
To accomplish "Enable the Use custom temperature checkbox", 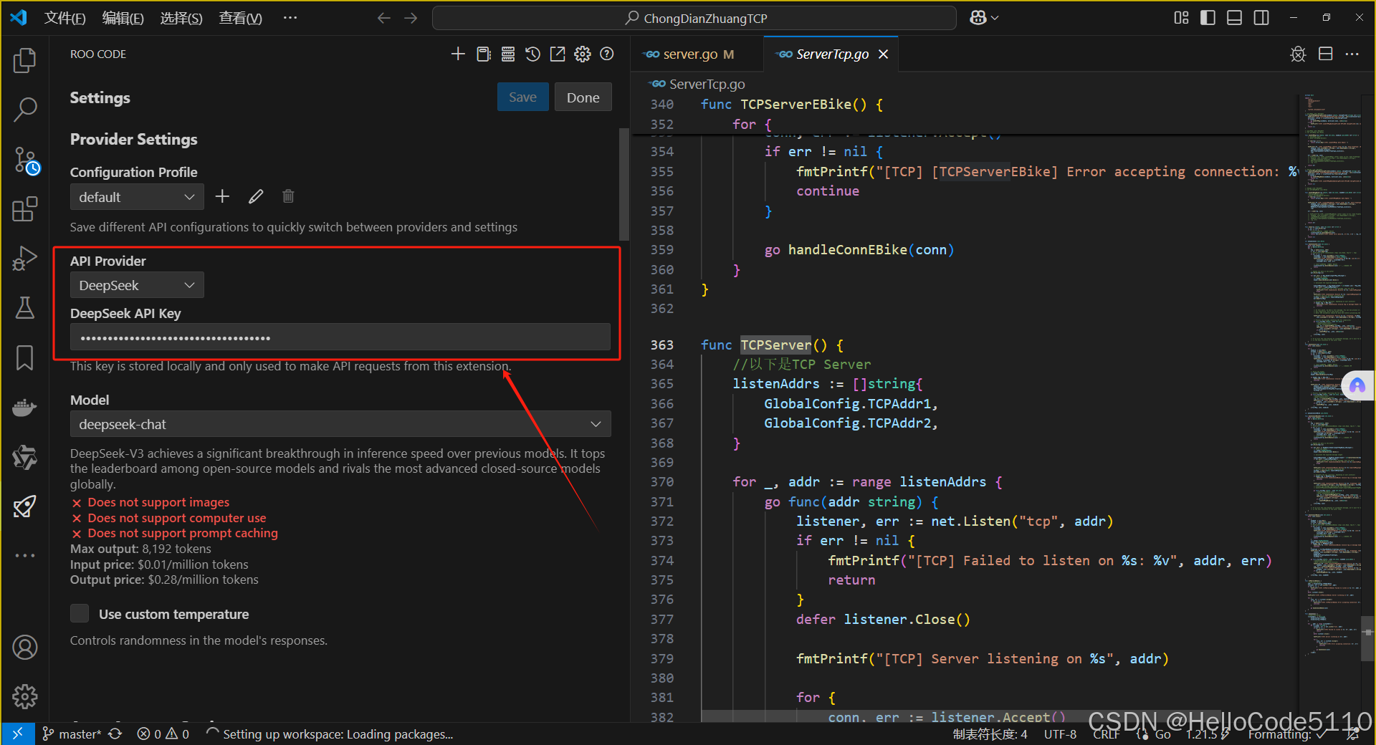I will 79,613.
